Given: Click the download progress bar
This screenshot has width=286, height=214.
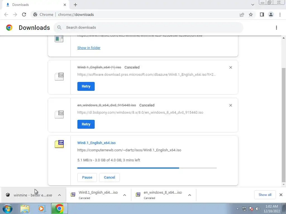Looking at the screenshot, I should [147, 168].
